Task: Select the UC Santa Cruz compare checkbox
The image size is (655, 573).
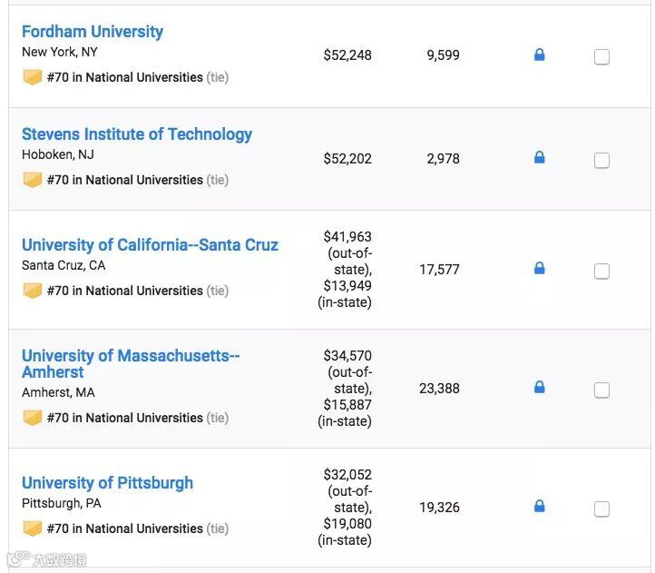Action: [x=601, y=271]
